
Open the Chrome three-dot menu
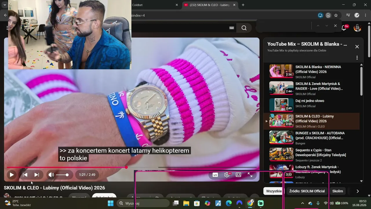click(x=365, y=15)
